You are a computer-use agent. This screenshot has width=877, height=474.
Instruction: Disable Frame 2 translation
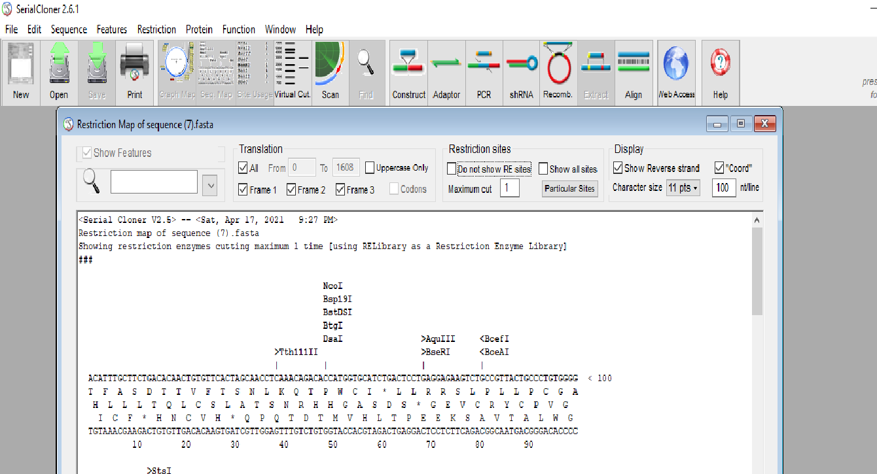291,190
